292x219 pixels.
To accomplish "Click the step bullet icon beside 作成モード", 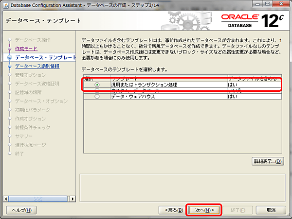I will 10,49.
